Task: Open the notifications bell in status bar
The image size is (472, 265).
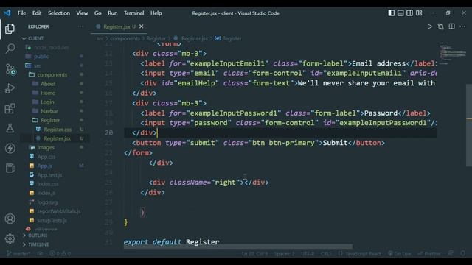Action: [463, 253]
